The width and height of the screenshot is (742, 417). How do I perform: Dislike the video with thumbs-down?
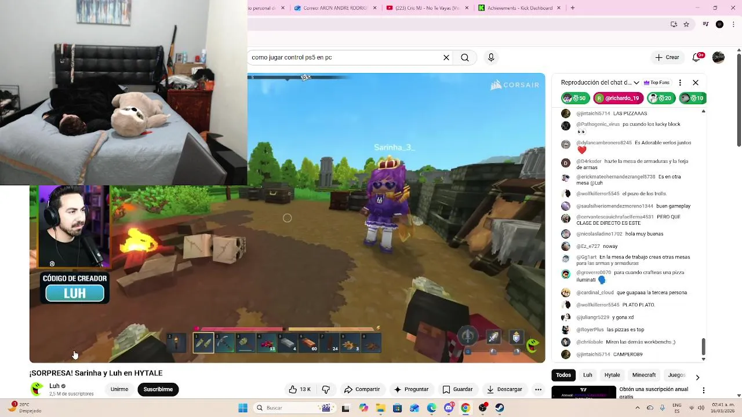pyautogui.click(x=326, y=389)
